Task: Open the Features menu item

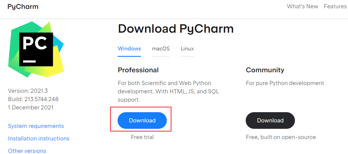Action: click(x=335, y=6)
